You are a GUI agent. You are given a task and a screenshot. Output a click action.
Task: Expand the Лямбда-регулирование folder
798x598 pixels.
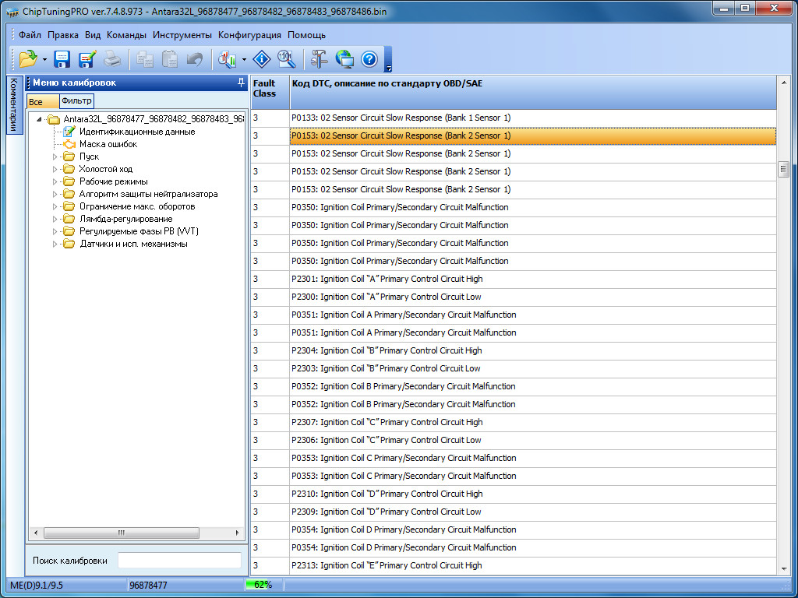[x=55, y=219]
